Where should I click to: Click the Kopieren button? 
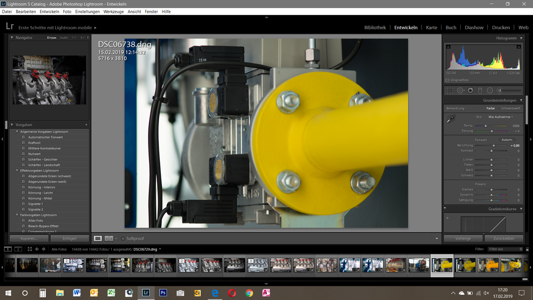(x=28, y=238)
